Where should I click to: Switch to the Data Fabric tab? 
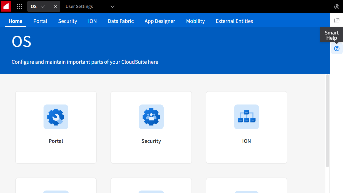pyautogui.click(x=121, y=21)
